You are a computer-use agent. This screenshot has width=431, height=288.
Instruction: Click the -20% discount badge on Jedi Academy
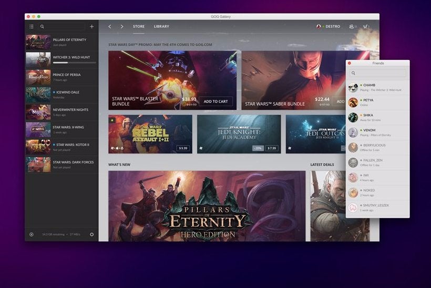coord(258,148)
